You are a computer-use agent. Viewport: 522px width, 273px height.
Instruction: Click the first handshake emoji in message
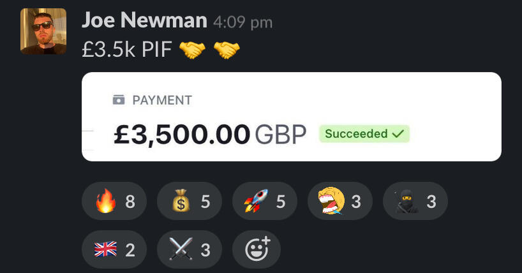[x=192, y=50]
